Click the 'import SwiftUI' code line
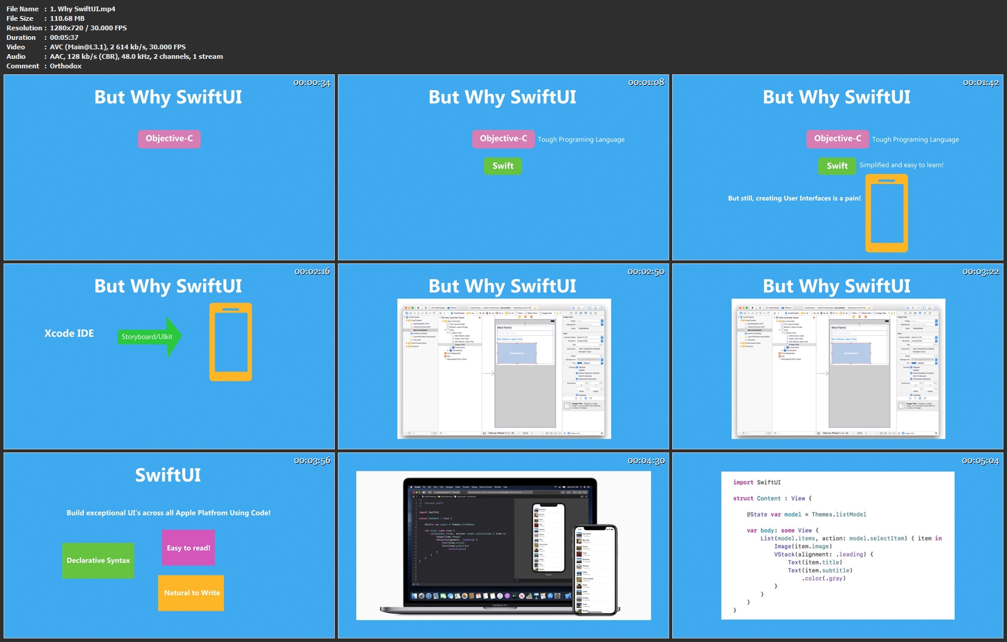Screen dimensions: 1007x642 point(757,483)
